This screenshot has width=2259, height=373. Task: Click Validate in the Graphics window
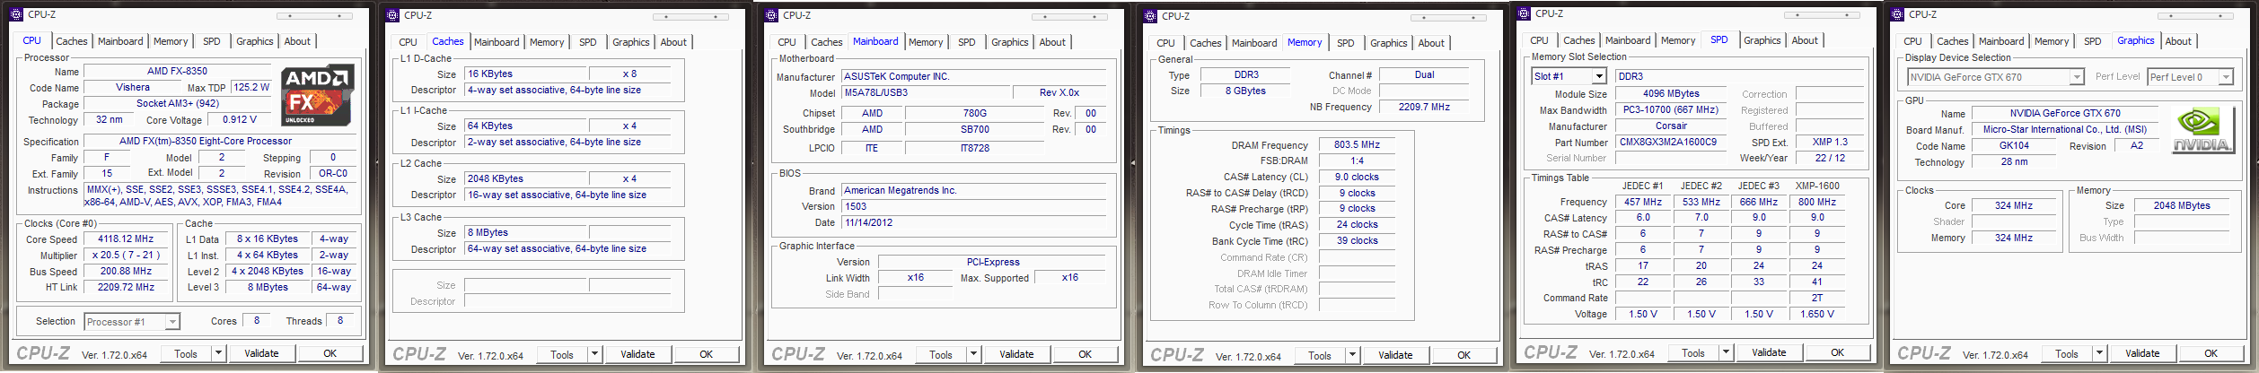tap(2142, 353)
